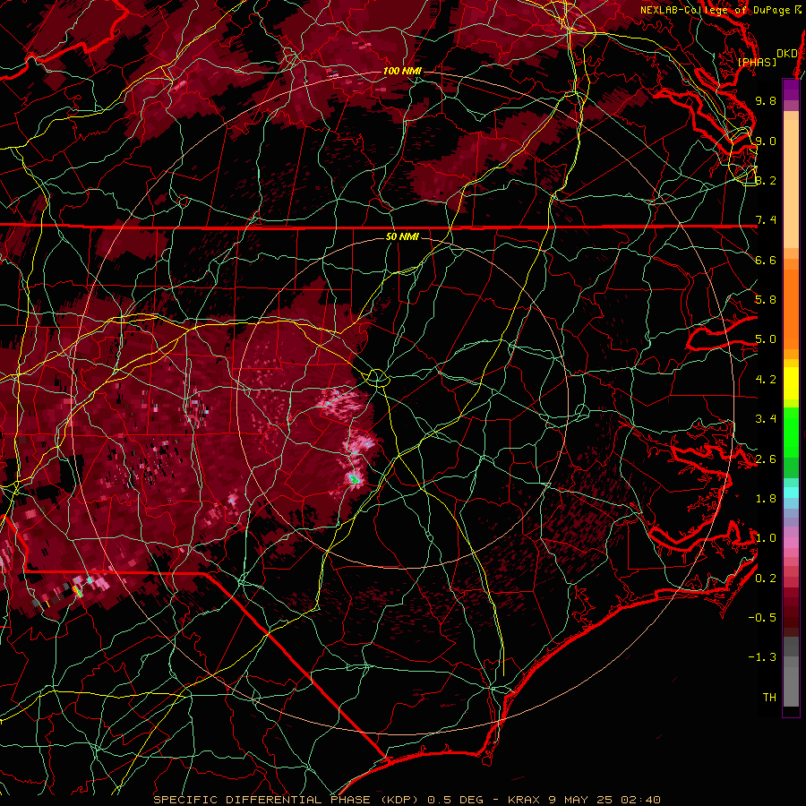Click the -1.3 scale value
This screenshot has width=806, height=806.
[762, 657]
